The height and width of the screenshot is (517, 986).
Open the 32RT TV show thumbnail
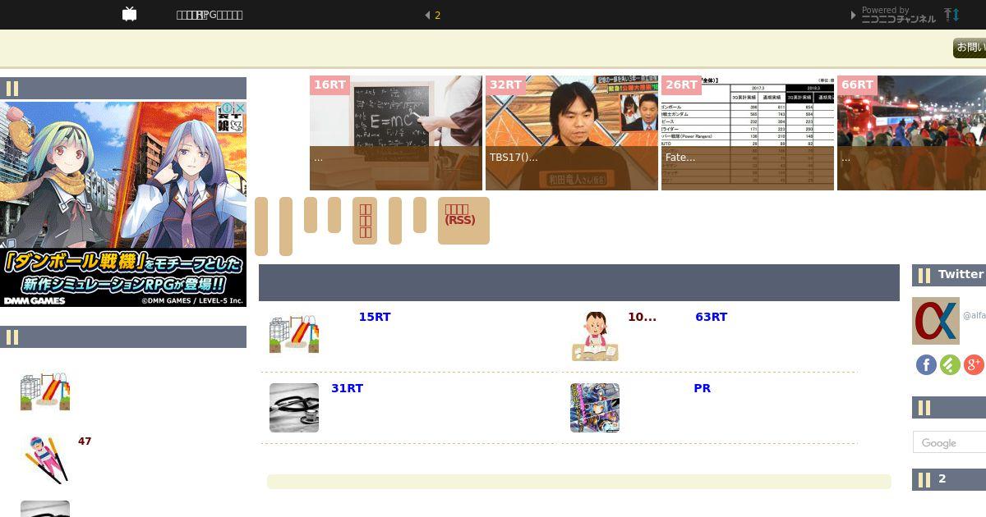(x=572, y=133)
